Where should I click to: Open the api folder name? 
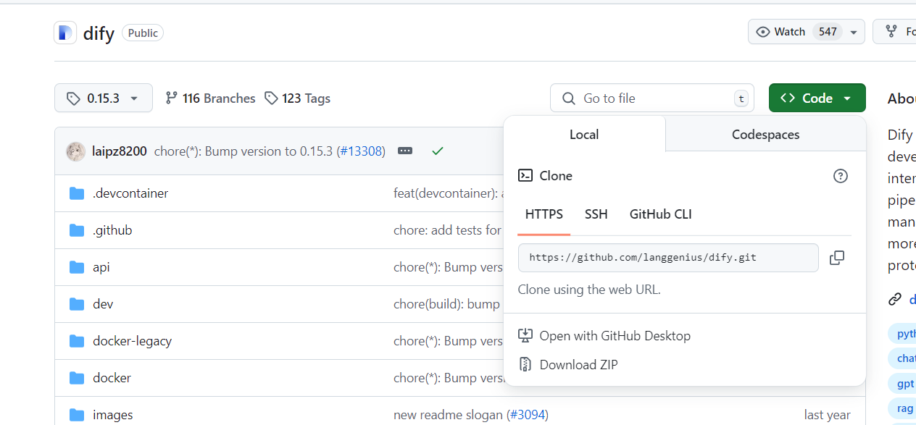[x=101, y=267]
